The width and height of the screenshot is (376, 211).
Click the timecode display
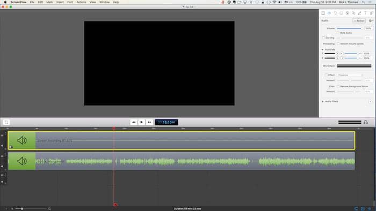coord(167,122)
